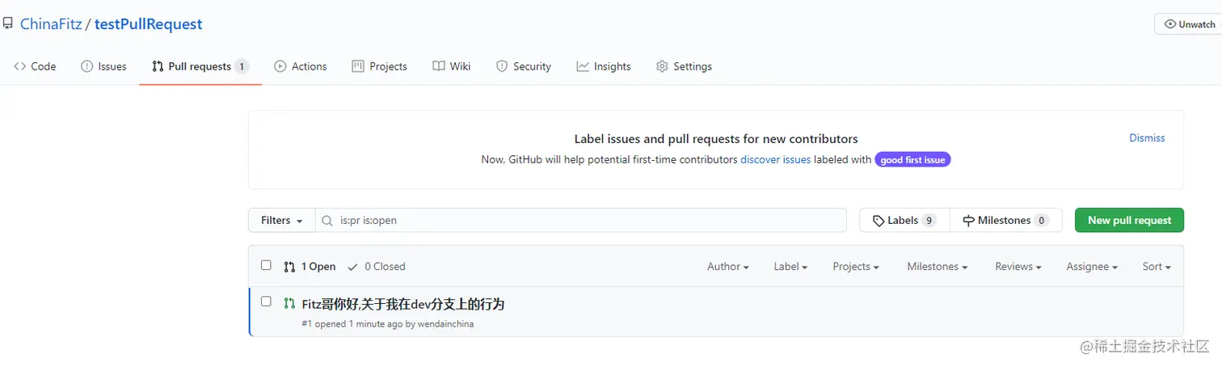The width and height of the screenshot is (1222, 367).
Task: Open the ChinaFitz owner link
Action: point(51,24)
